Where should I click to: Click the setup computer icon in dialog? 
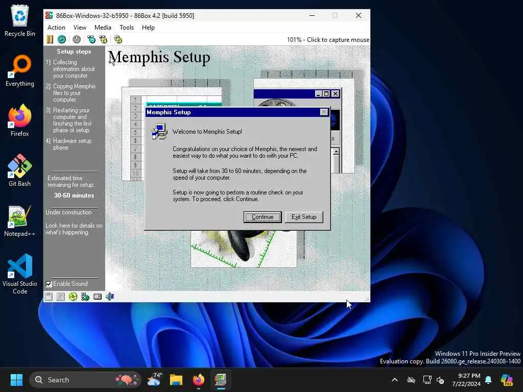(x=159, y=131)
